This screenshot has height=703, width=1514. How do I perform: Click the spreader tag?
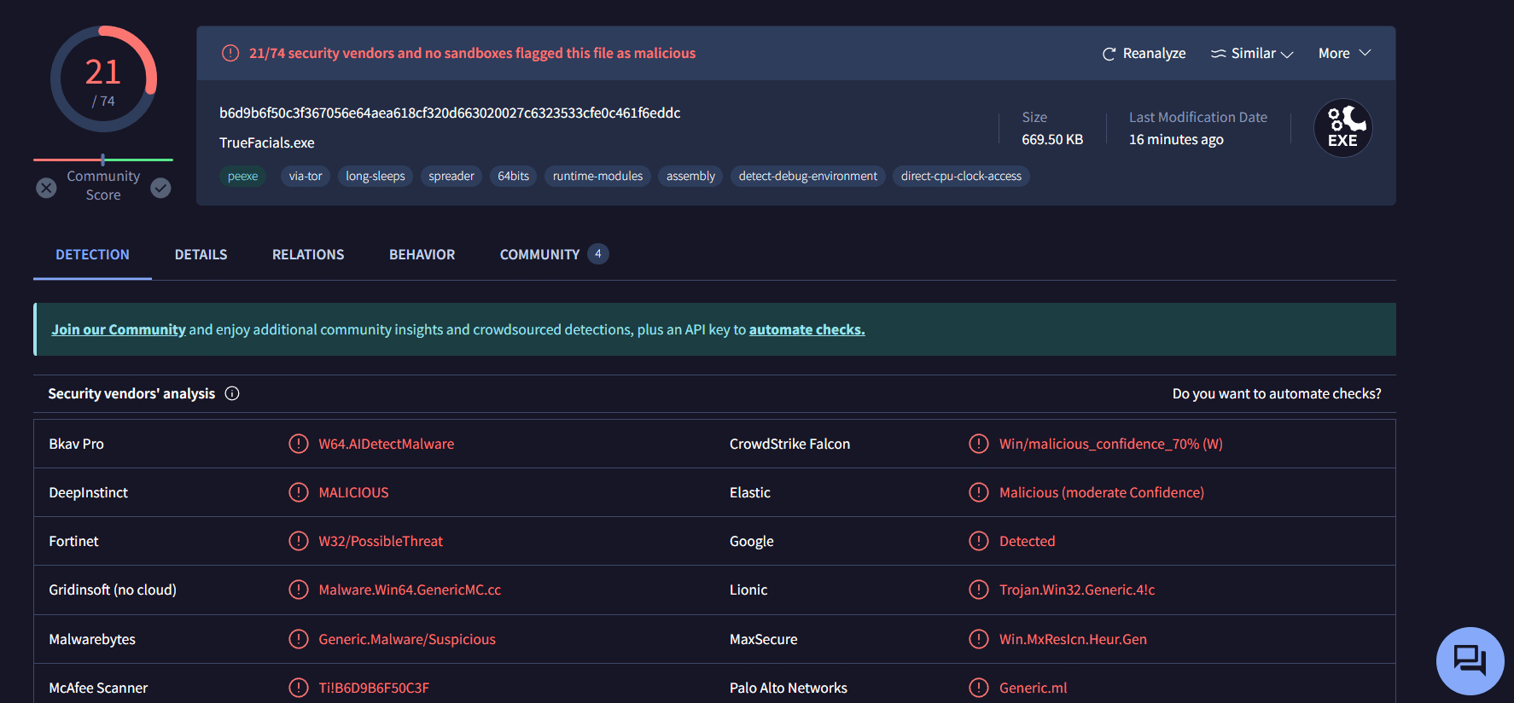tap(451, 177)
